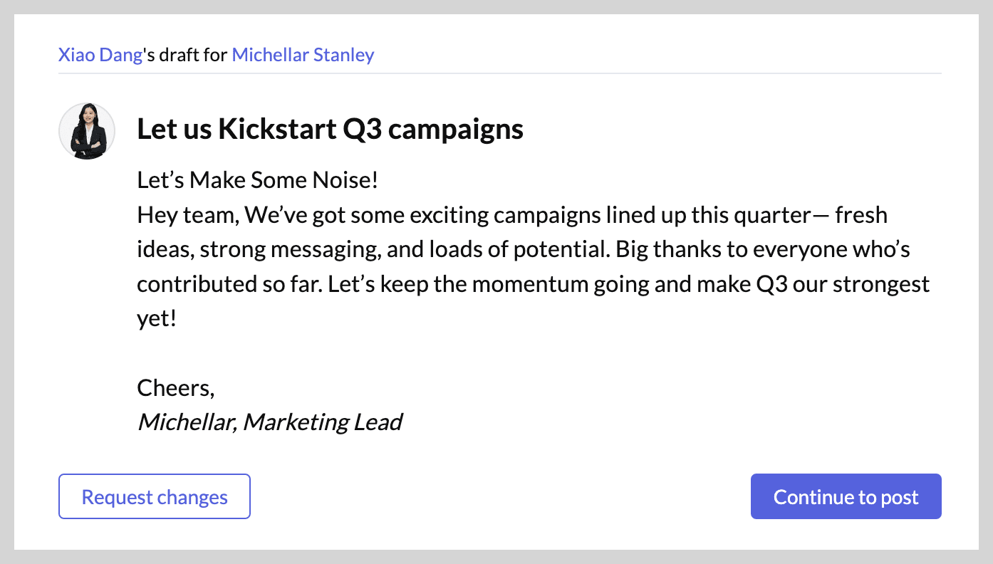Open Michellar Stanley's profile link
993x564 pixels.
pyautogui.click(x=303, y=55)
